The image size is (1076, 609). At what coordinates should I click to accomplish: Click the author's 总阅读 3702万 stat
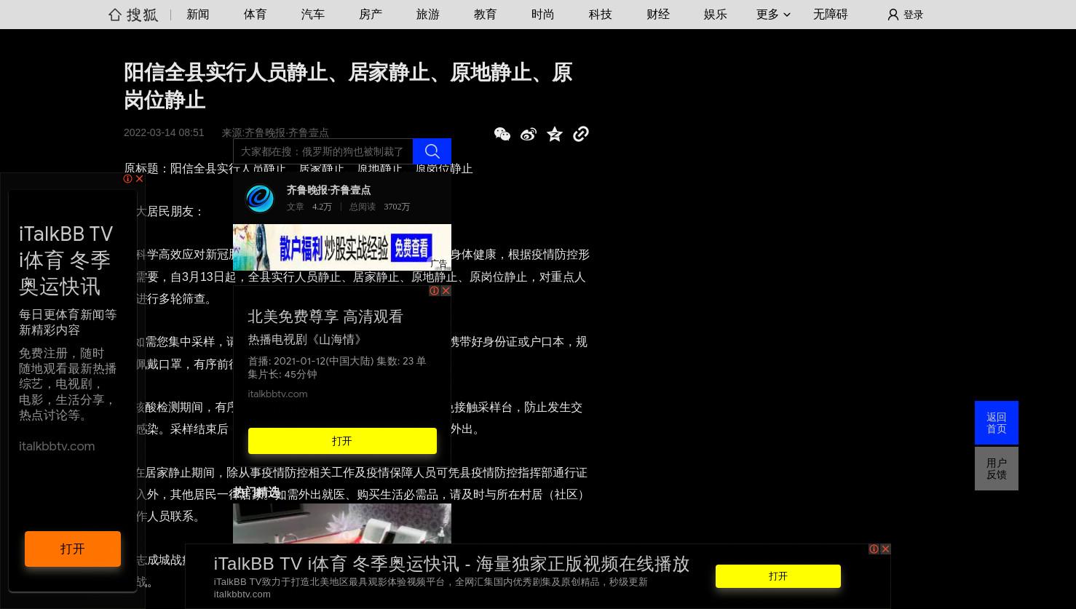(x=379, y=207)
